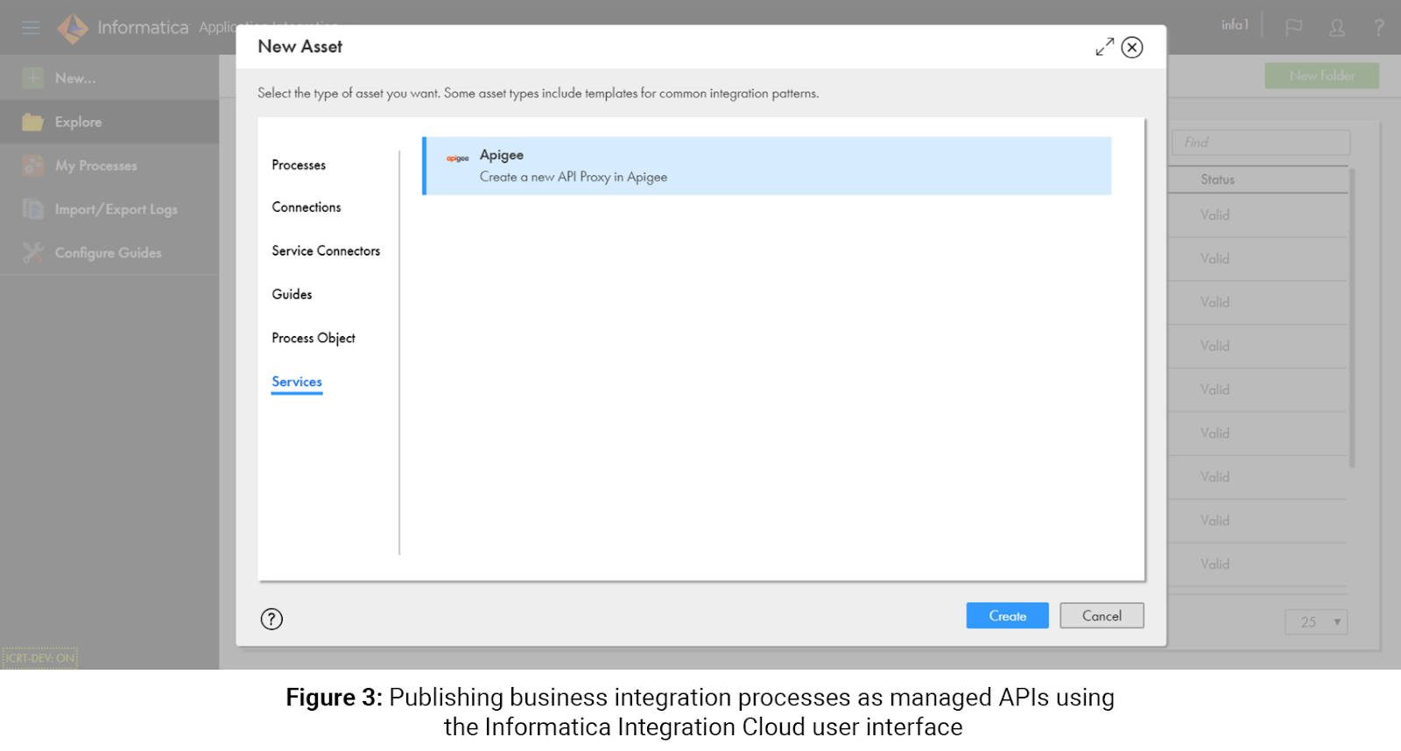Choose the Guides asset category
Image resolution: width=1401 pixels, height=751 pixels.
pyautogui.click(x=292, y=295)
